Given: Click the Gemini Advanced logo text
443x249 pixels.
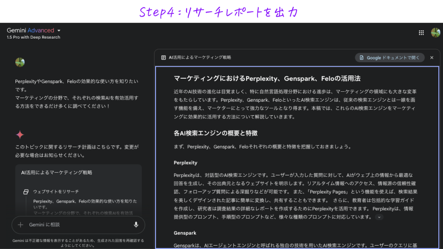Looking at the screenshot, I should 30,31.
